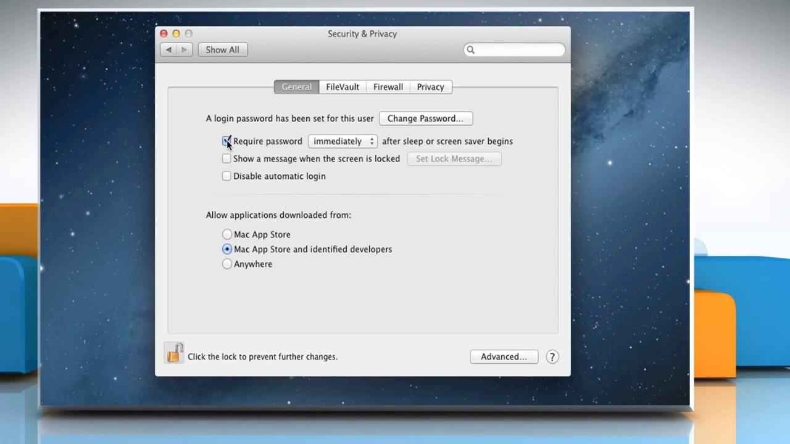This screenshot has height=444, width=790.
Task: Open the immediately time delay dropdown
Action: pyautogui.click(x=342, y=141)
